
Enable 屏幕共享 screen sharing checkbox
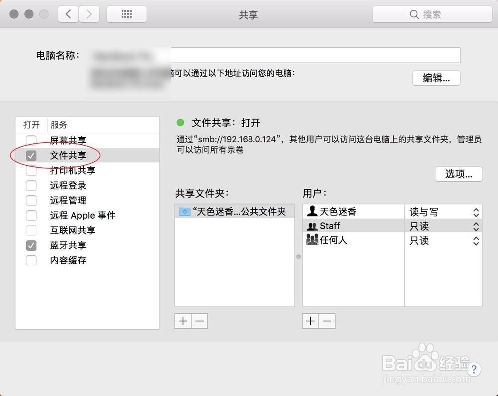tap(31, 140)
